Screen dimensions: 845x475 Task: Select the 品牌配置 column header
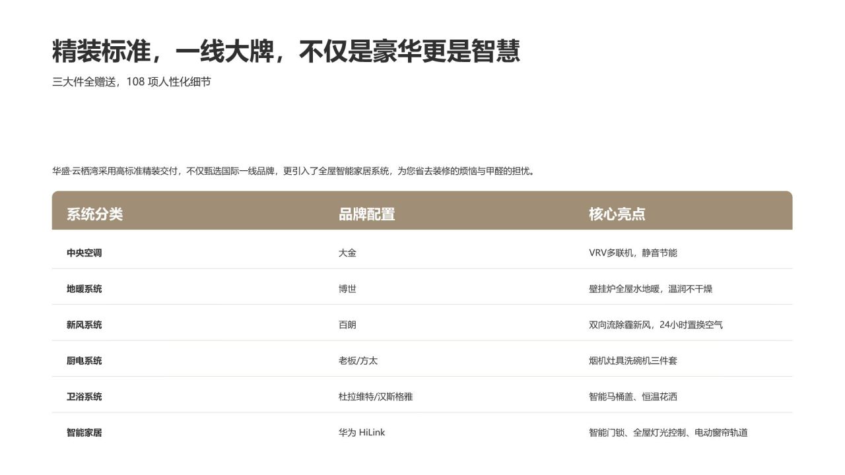[366, 214]
